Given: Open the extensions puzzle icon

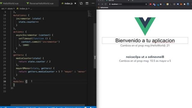Looking at the screenshot, I should 184,4.
